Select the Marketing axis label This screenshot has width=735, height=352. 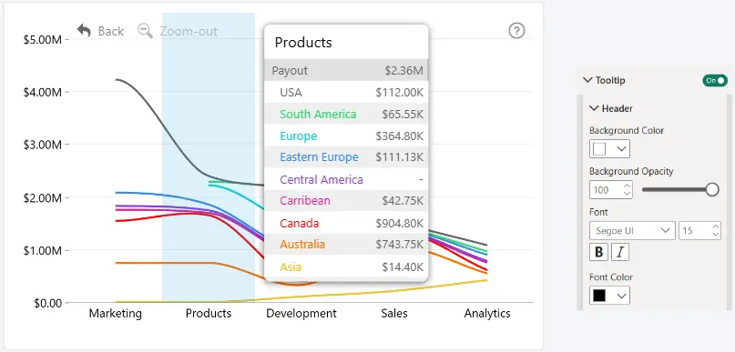(116, 313)
